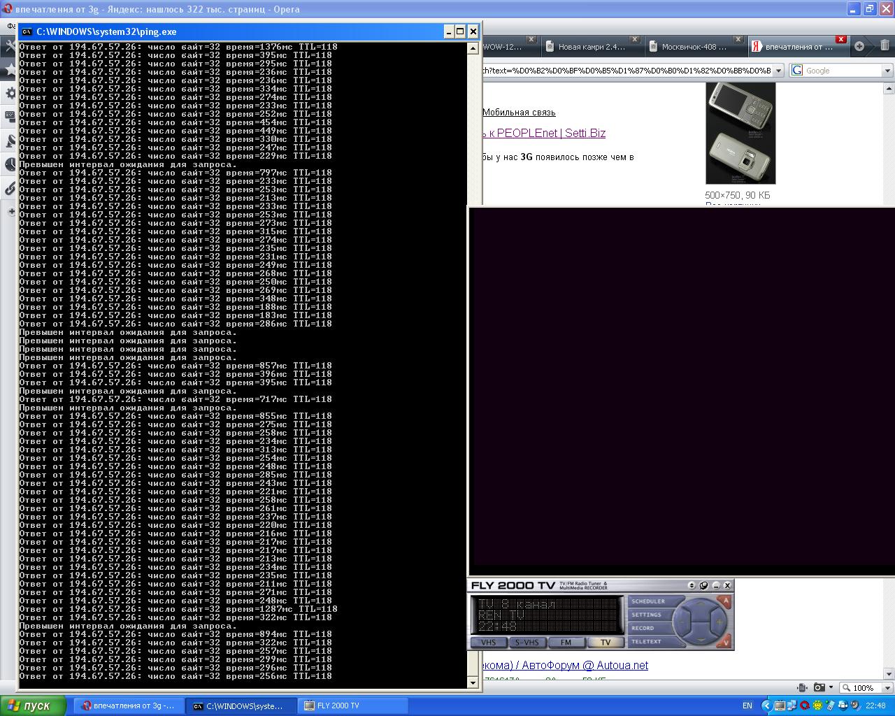Click the Windows пуск Start button
895x716 pixels.
click(x=33, y=706)
